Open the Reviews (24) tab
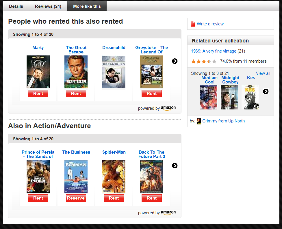Viewport: 282px width, 229px height. pyautogui.click(x=48, y=6)
